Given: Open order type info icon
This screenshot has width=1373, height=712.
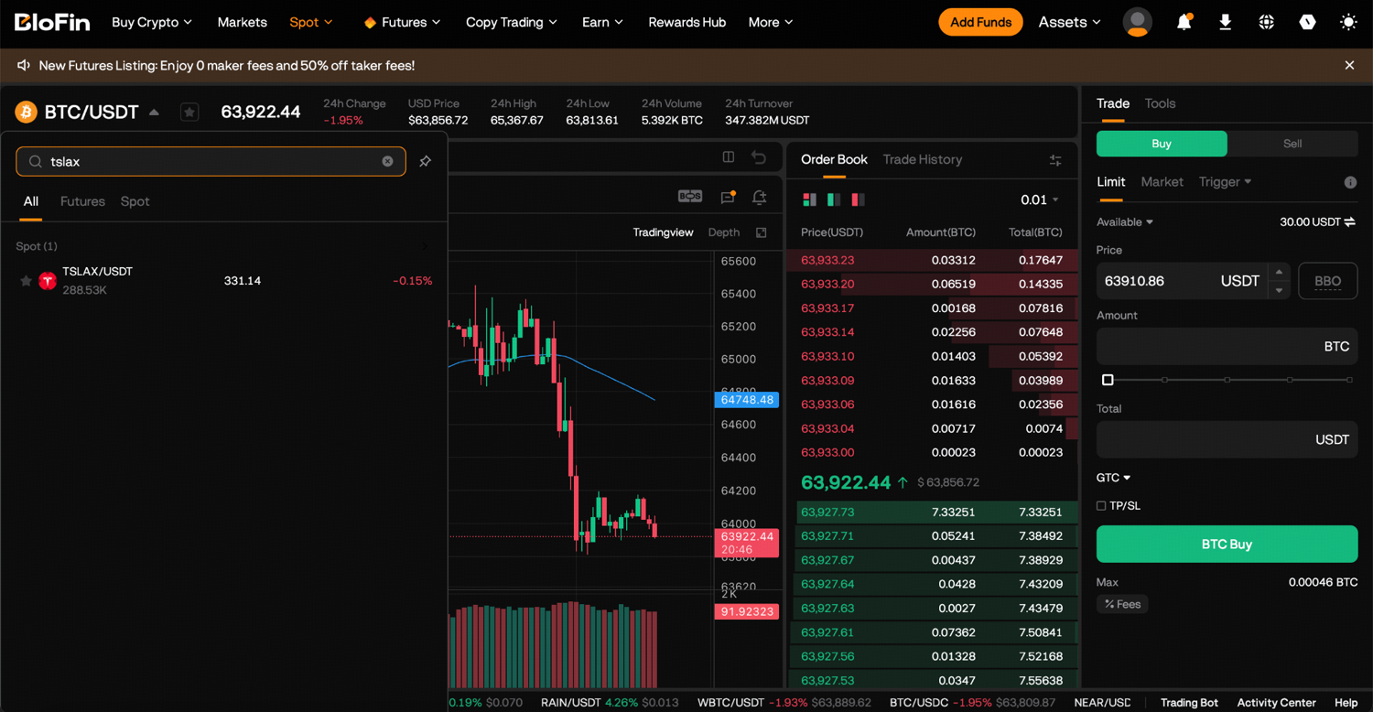Looking at the screenshot, I should point(1350,182).
